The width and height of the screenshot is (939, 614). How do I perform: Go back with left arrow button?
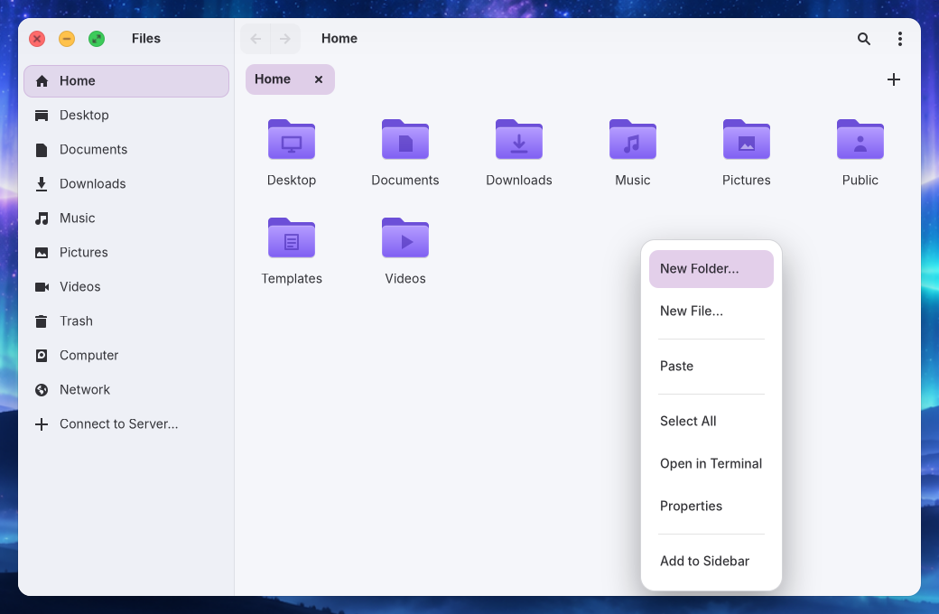[256, 39]
